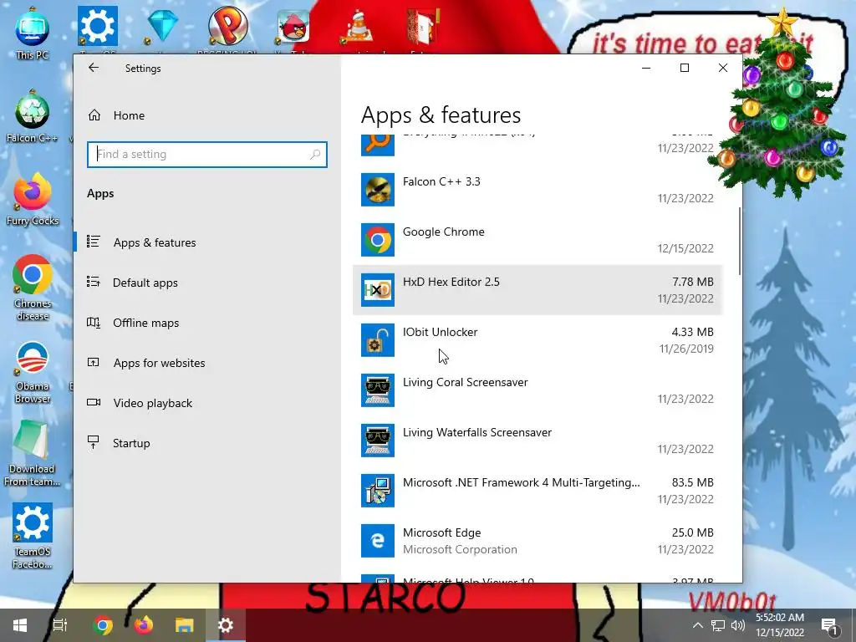Open Task View on the taskbar
856x642 pixels.
60,625
